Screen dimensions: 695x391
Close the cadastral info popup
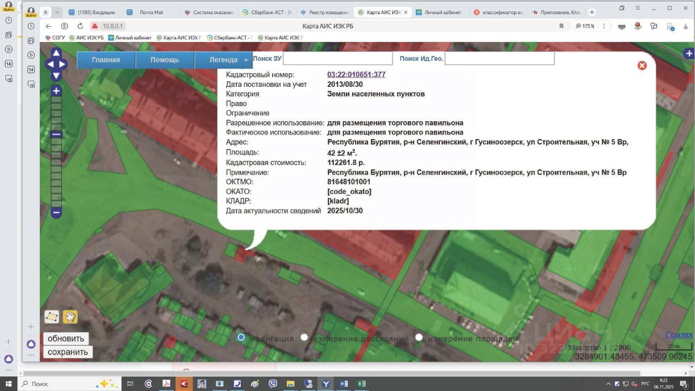point(642,65)
